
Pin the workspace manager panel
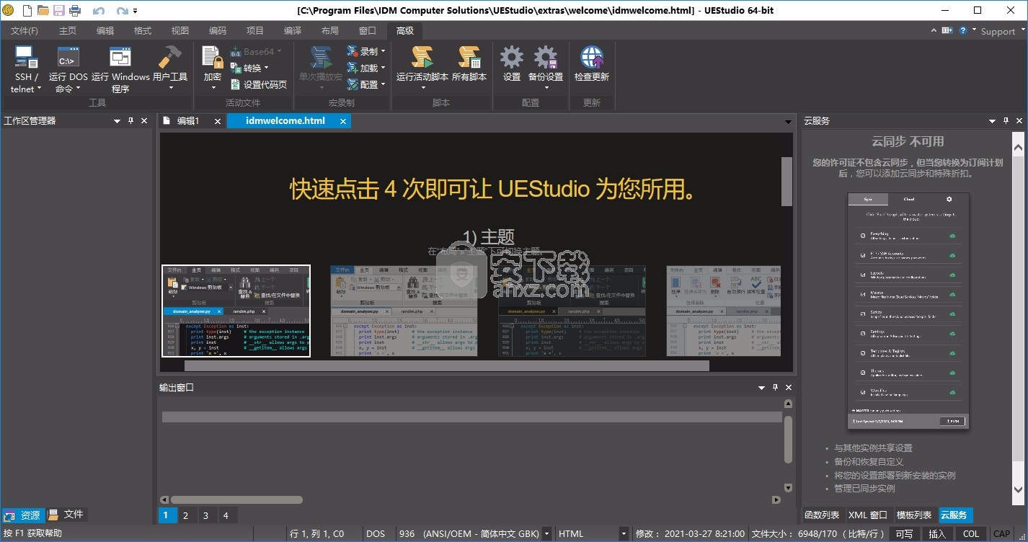coord(130,121)
